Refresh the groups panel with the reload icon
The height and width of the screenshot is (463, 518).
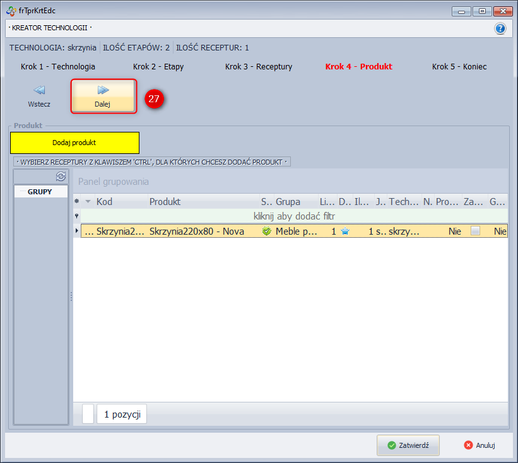click(61, 177)
